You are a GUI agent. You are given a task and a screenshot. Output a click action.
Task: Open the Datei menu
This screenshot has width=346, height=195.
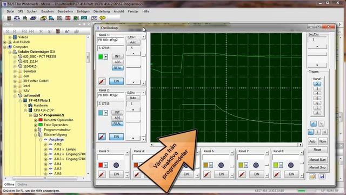(10, 11)
